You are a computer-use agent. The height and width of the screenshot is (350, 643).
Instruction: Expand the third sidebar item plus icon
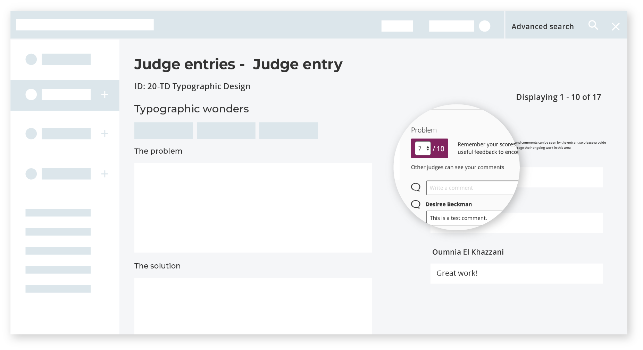click(x=105, y=134)
